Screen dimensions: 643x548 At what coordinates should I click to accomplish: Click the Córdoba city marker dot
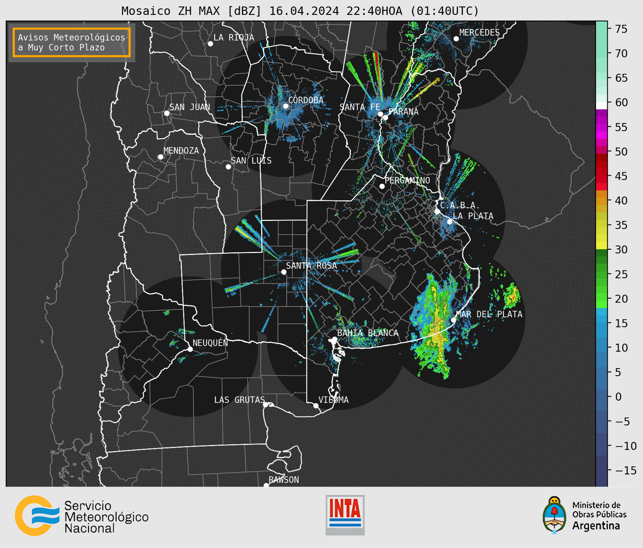pyautogui.click(x=285, y=106)
